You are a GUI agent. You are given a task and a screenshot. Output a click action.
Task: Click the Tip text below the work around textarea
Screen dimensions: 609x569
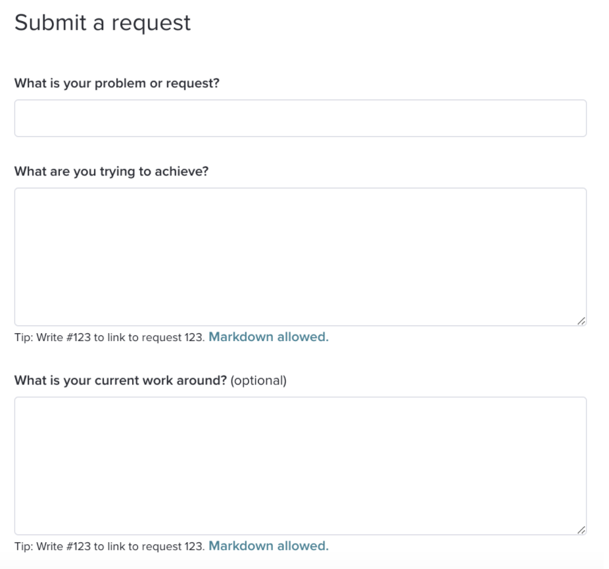tap(110, 546)
